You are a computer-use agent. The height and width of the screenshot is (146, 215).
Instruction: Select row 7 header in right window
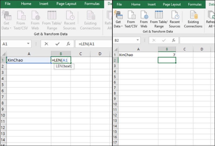click(115, 88)
